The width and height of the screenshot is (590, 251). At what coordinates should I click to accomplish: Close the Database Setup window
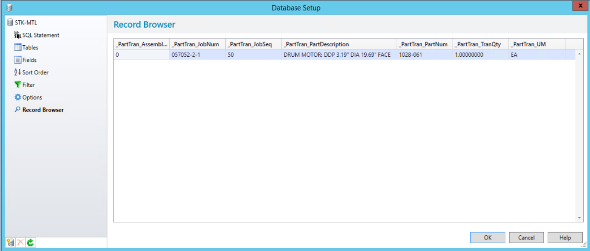(580, 6)
